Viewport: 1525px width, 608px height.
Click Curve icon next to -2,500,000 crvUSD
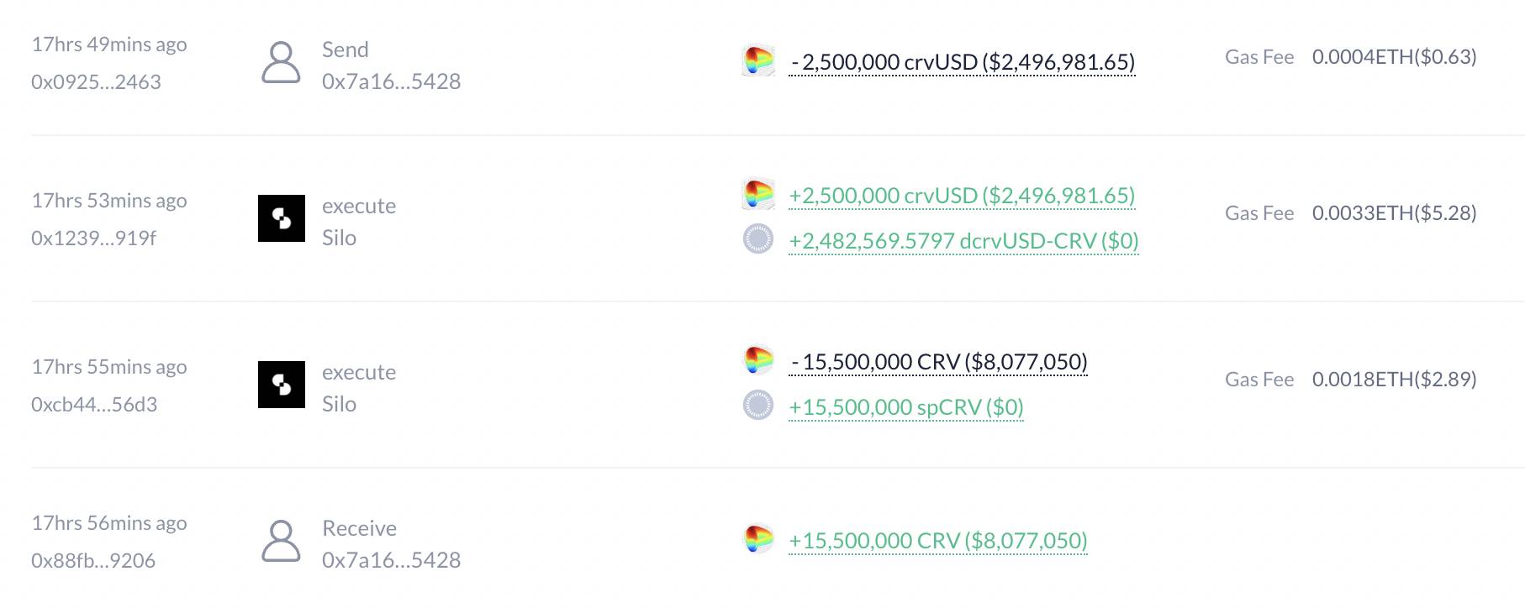click(x=758, y=61)
